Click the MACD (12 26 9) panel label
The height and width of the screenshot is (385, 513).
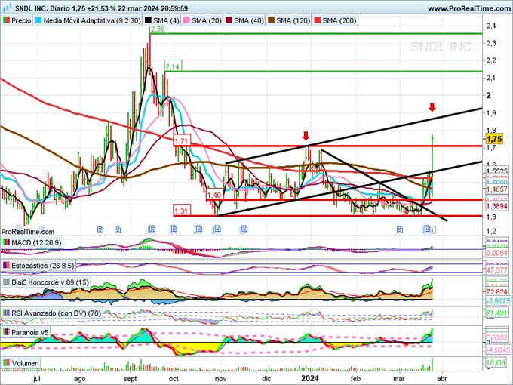pos(36,242)
